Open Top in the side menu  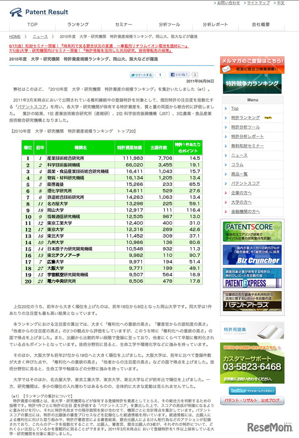[235, 109]
